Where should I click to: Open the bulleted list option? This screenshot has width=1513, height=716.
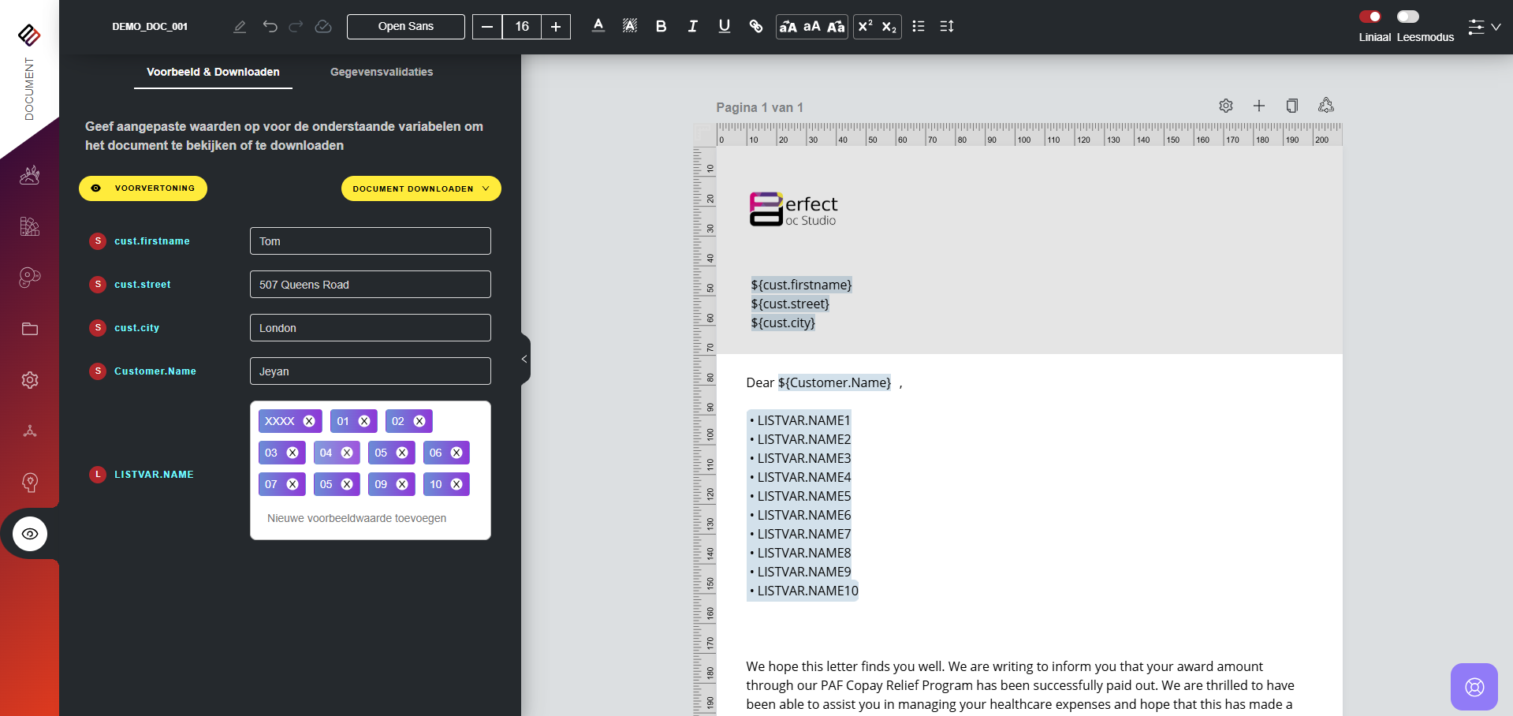(918, 26)
